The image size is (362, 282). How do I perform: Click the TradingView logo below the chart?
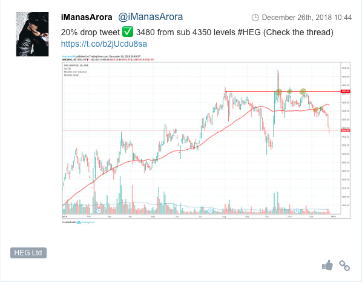click(85, 223)
